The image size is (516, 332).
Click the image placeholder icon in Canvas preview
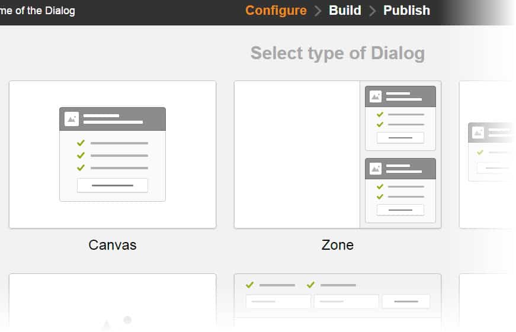[x=72, y=119]
